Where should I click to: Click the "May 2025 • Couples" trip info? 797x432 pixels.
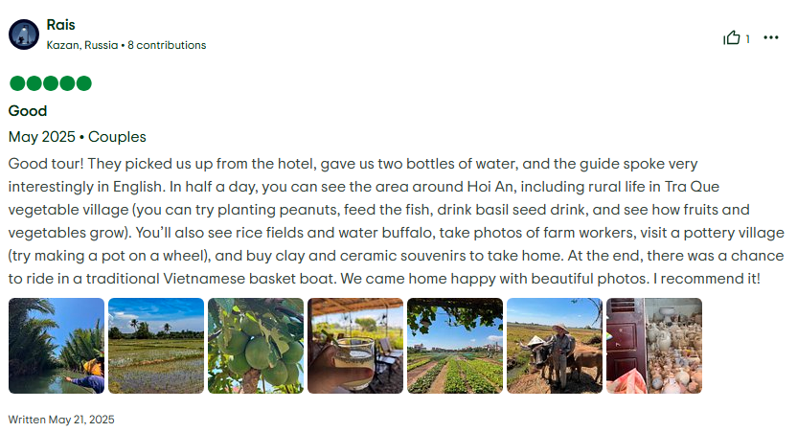78,137
